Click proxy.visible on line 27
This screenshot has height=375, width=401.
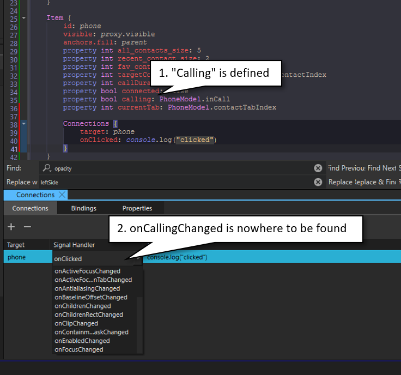click(x=127, y=34)
